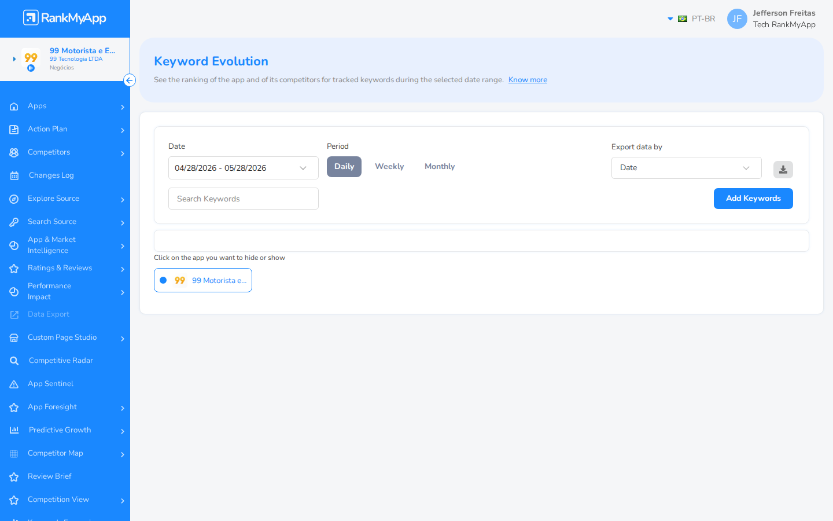Viewport: 833px width, 521px height.
Task: Click the 99 Motorista e E... app title
Action: 82,50
